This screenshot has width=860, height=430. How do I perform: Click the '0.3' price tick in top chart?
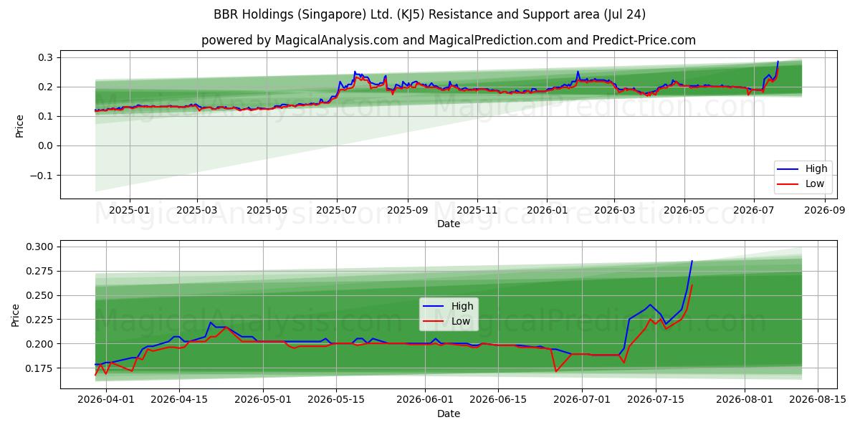coord(46,57)
